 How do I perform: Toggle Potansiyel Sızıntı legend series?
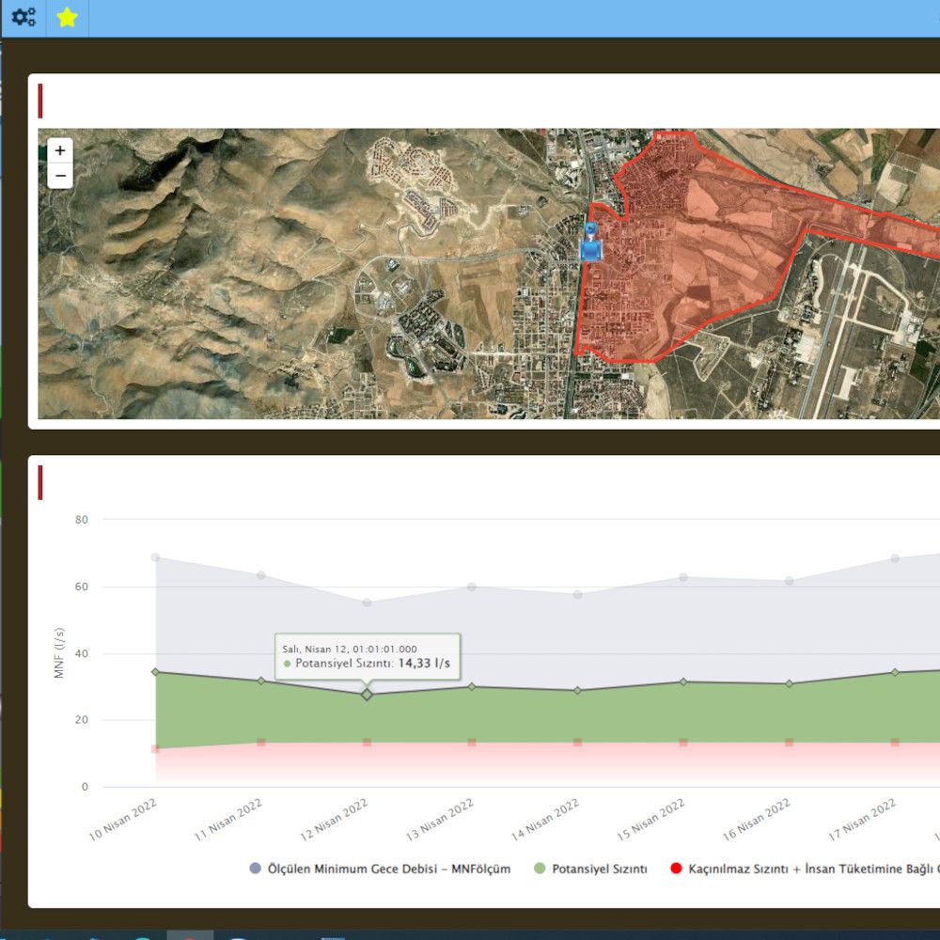point(591,869)
